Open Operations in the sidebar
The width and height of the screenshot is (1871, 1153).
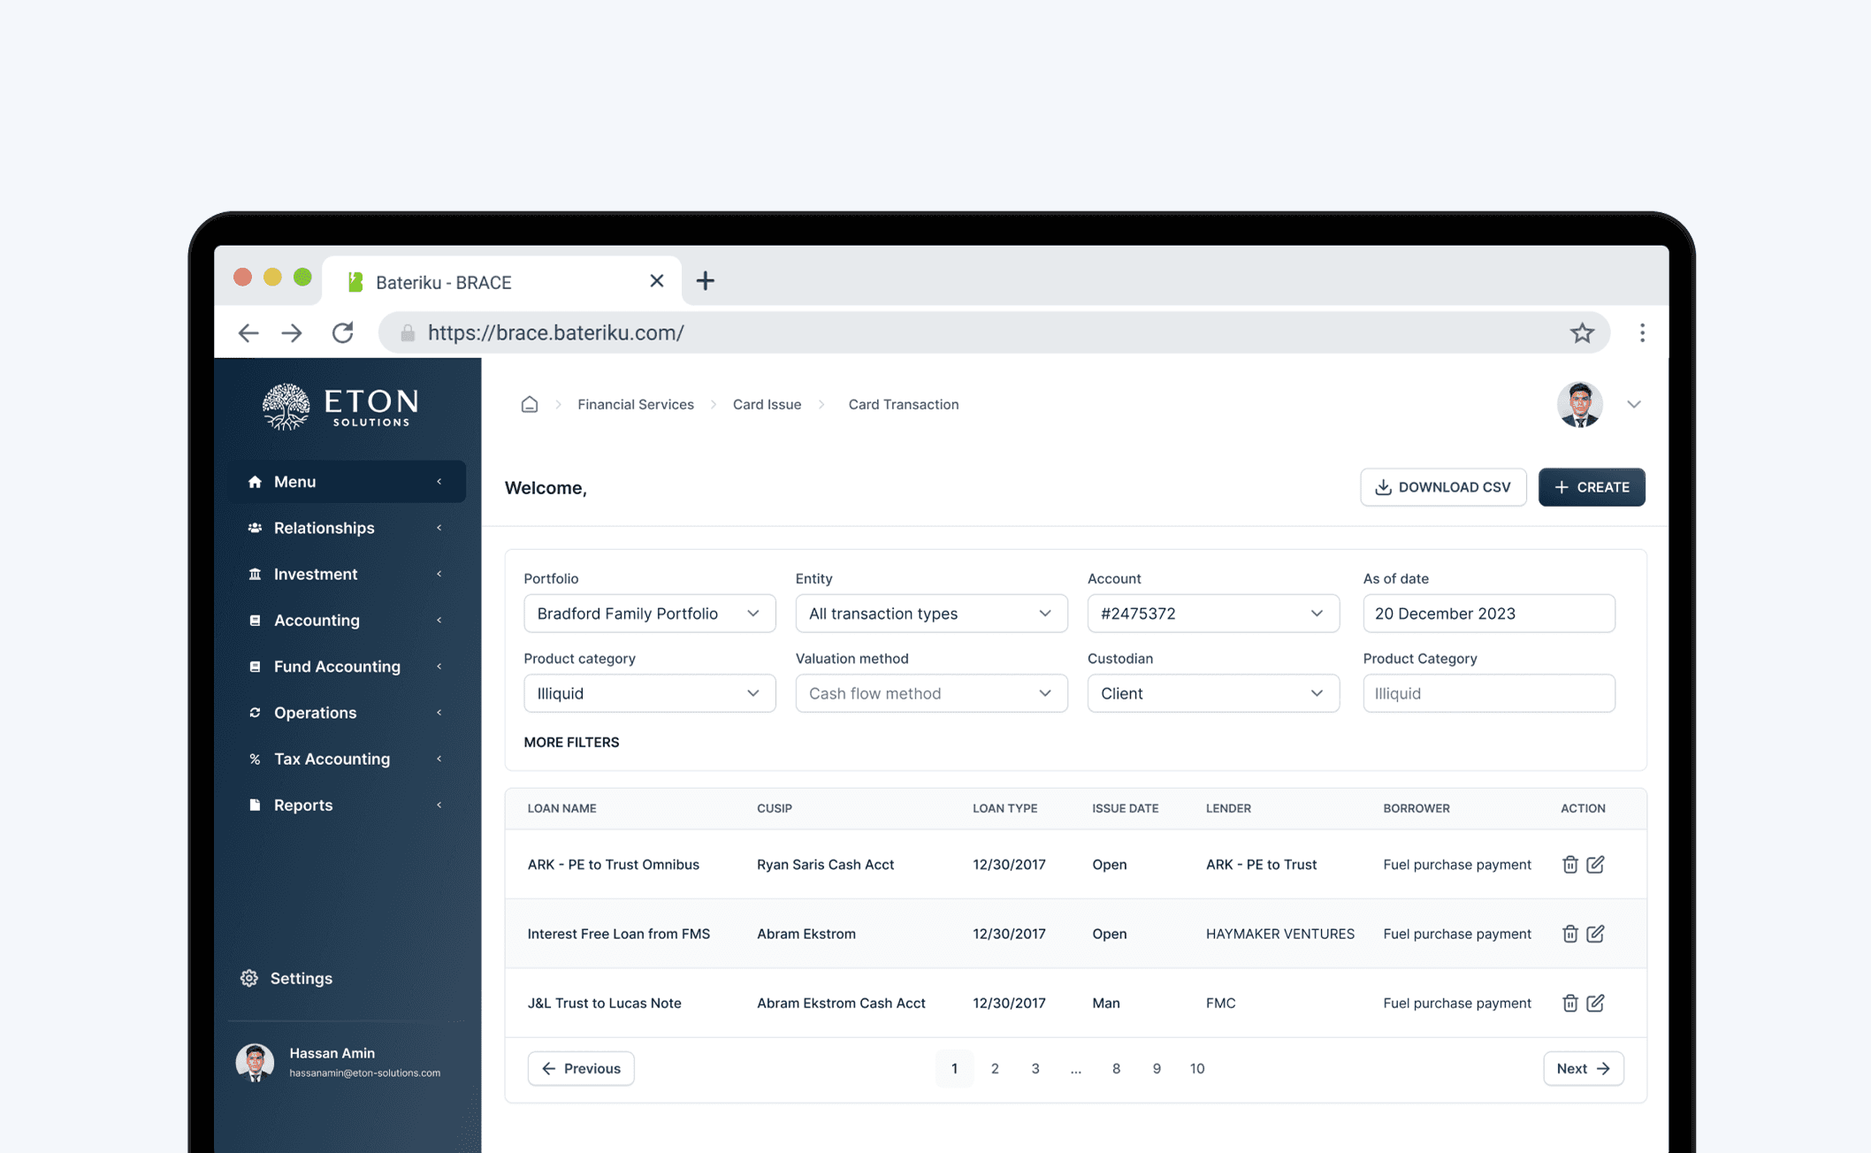coord(347,713)
